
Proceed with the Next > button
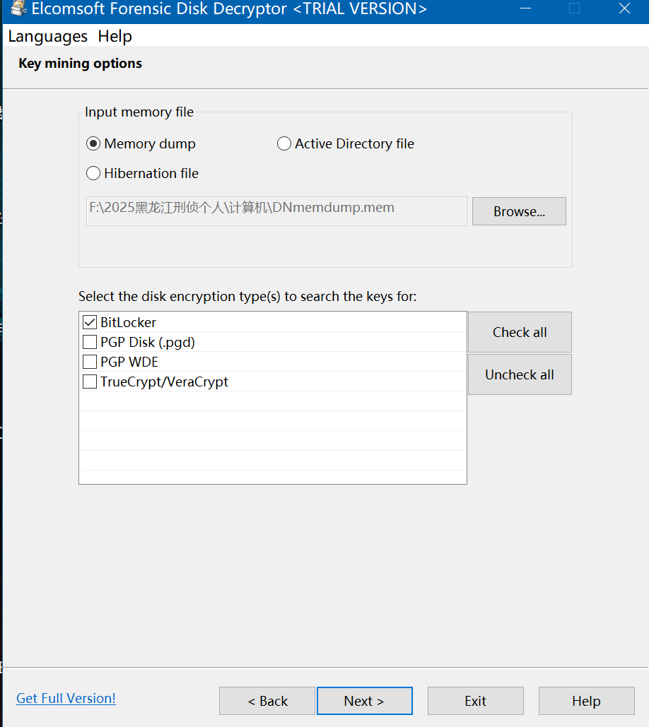tap(364, 701)
